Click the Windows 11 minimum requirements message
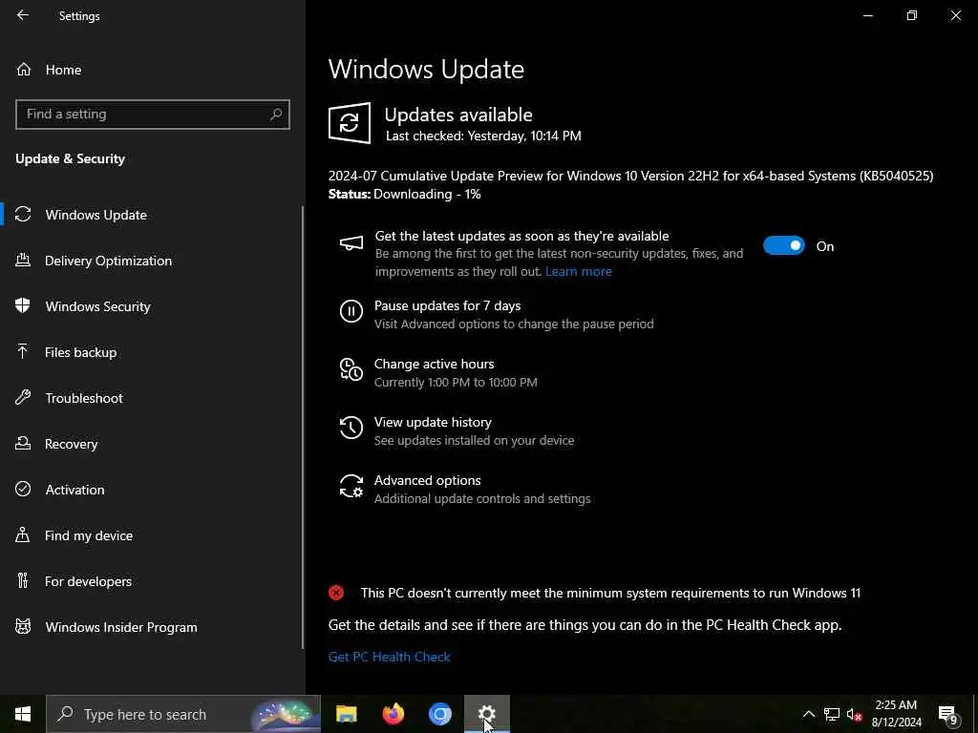The image size is (978, 733). 610,593
